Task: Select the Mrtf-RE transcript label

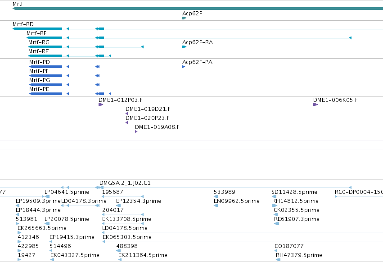Action: point(39,51)
